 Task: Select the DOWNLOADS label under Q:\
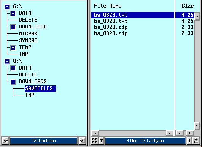(x=33, y=81)
